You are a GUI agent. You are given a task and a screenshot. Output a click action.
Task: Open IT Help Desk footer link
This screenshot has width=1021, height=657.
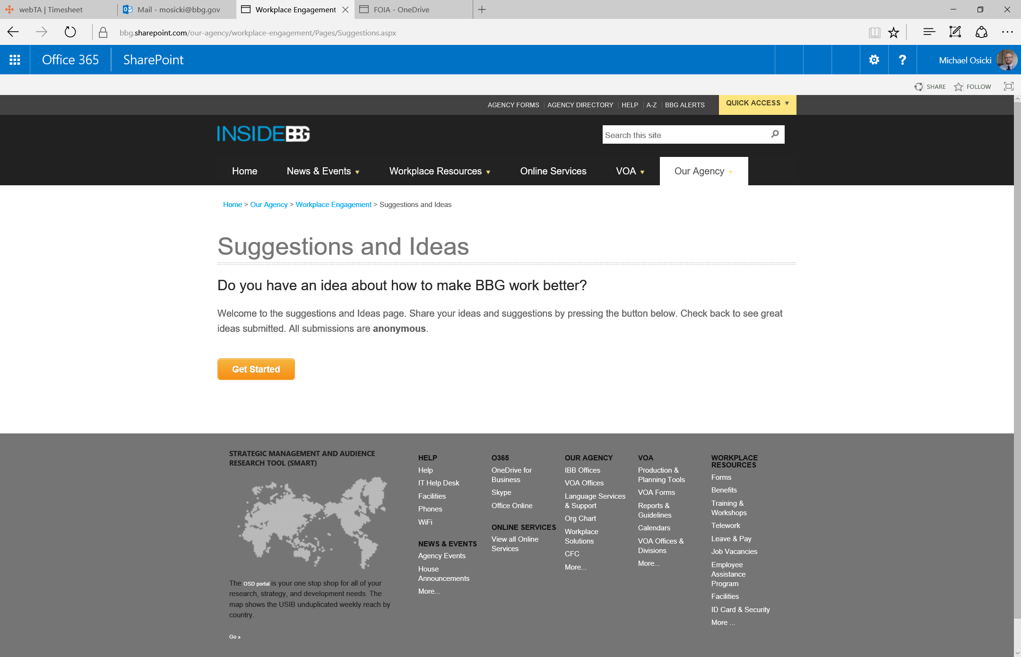(438, 483)
